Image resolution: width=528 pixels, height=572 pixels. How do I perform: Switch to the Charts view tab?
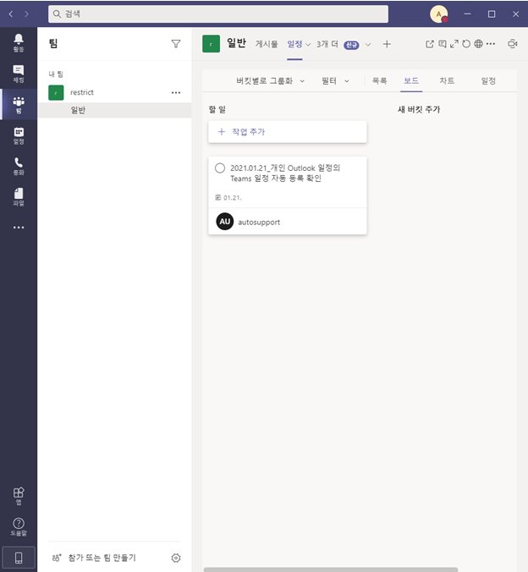pyautogui.click(x=447, y=81)
